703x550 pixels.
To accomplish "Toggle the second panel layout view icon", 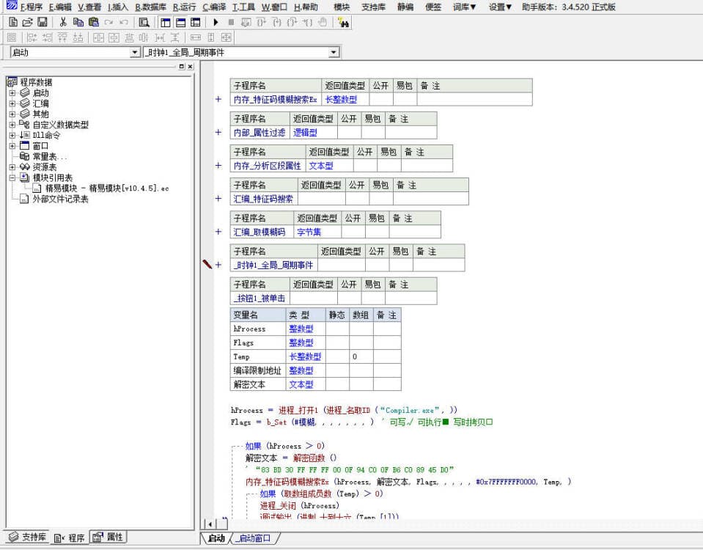I will [x=181, y=22].
